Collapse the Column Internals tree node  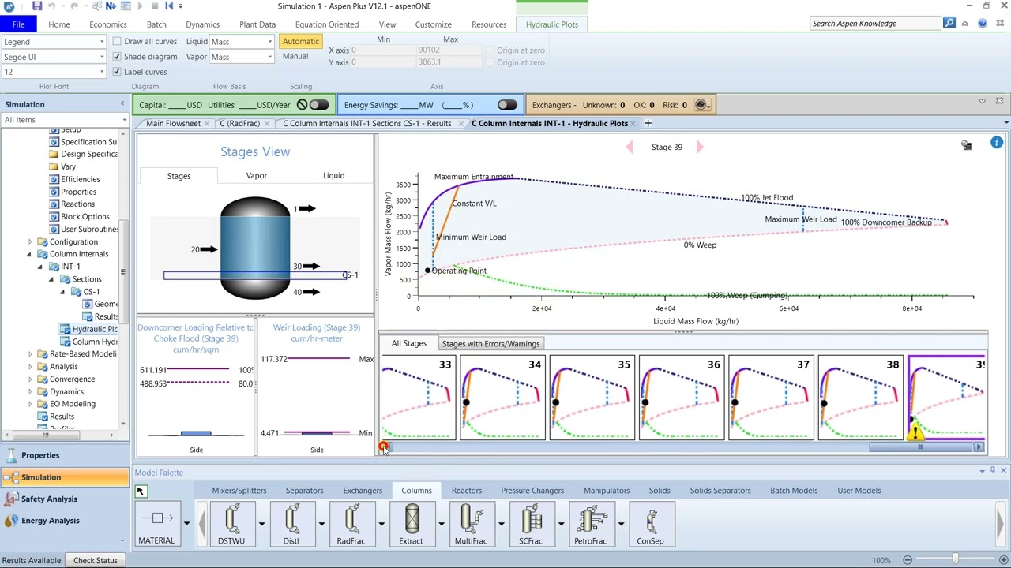coord(30,254)
